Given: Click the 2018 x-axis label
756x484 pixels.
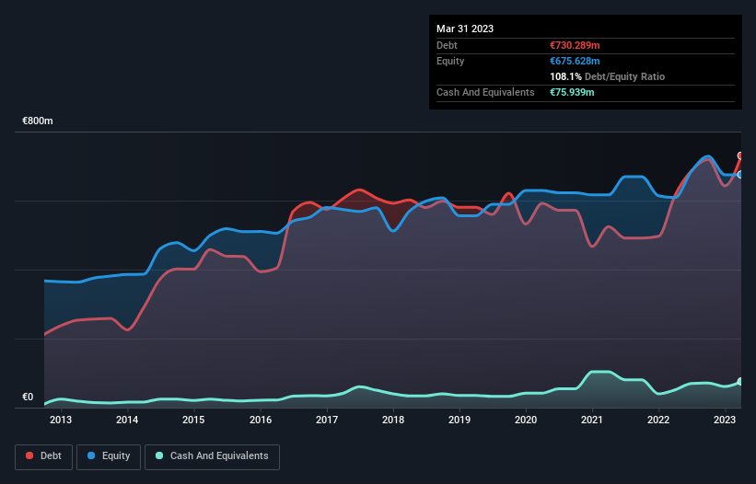Looking at the screenshot, I should (393, 420).
